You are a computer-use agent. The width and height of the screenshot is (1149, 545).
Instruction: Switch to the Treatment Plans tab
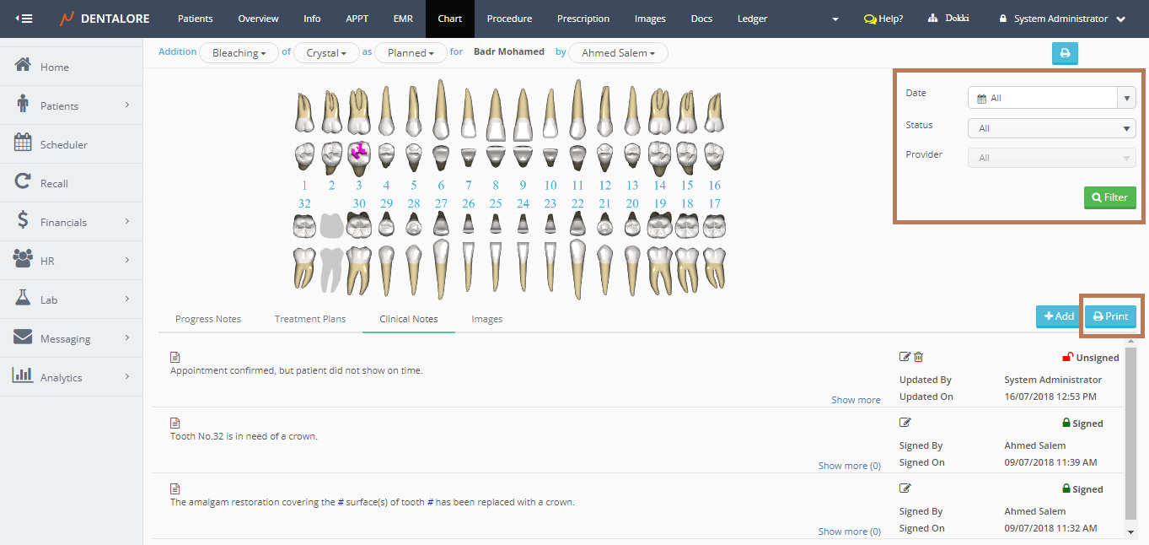point(310,319)
